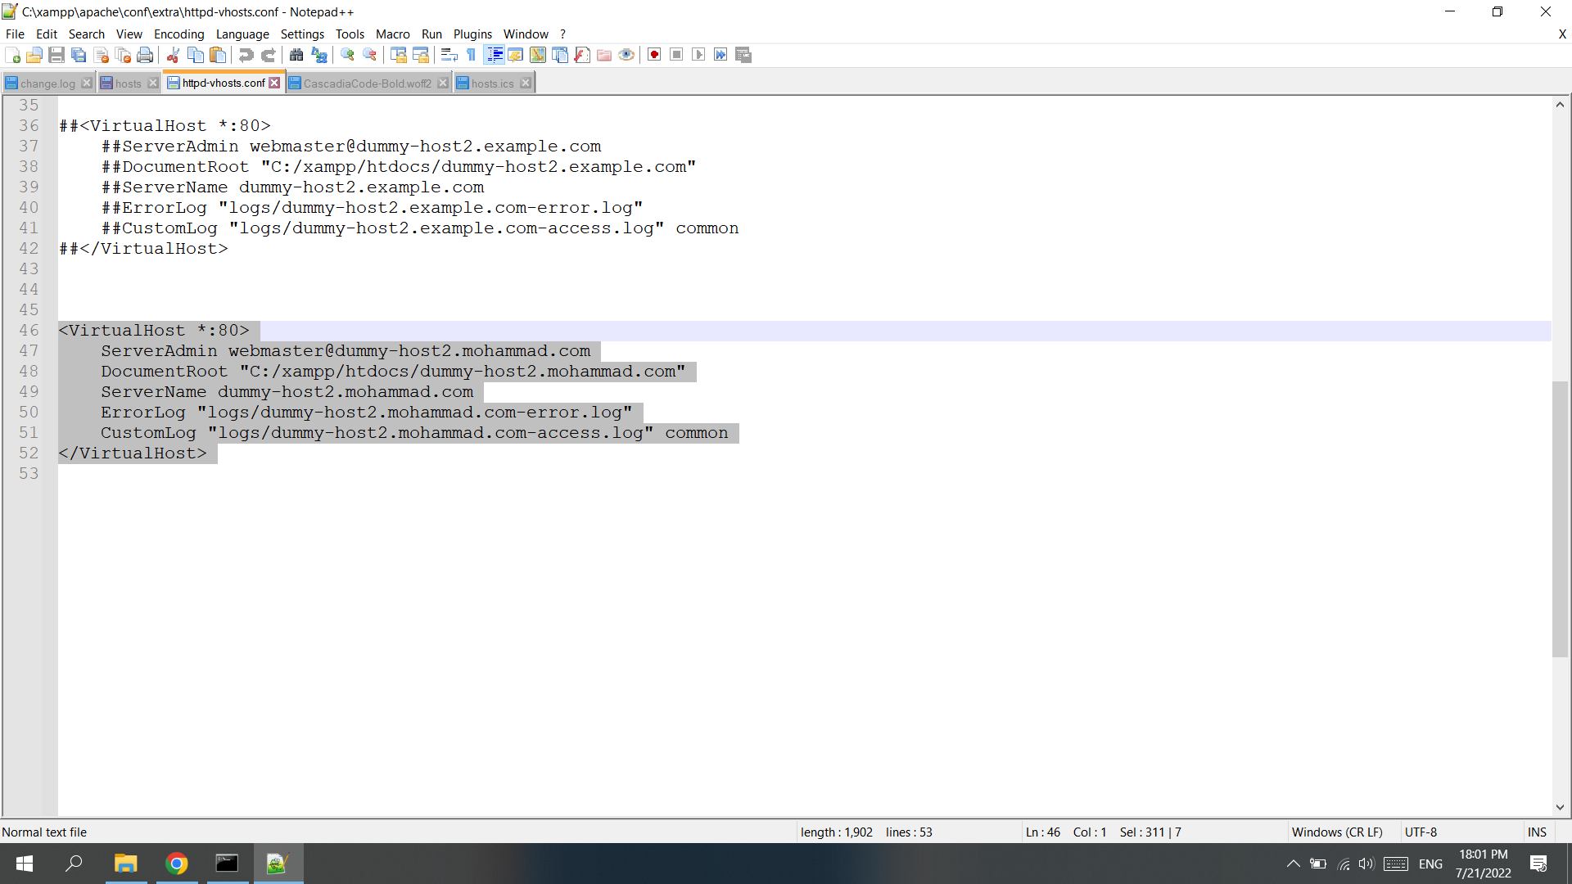This screenshot has height=884, width=1572.
Task: Open the Encoding menu
Action: (179, 34)
